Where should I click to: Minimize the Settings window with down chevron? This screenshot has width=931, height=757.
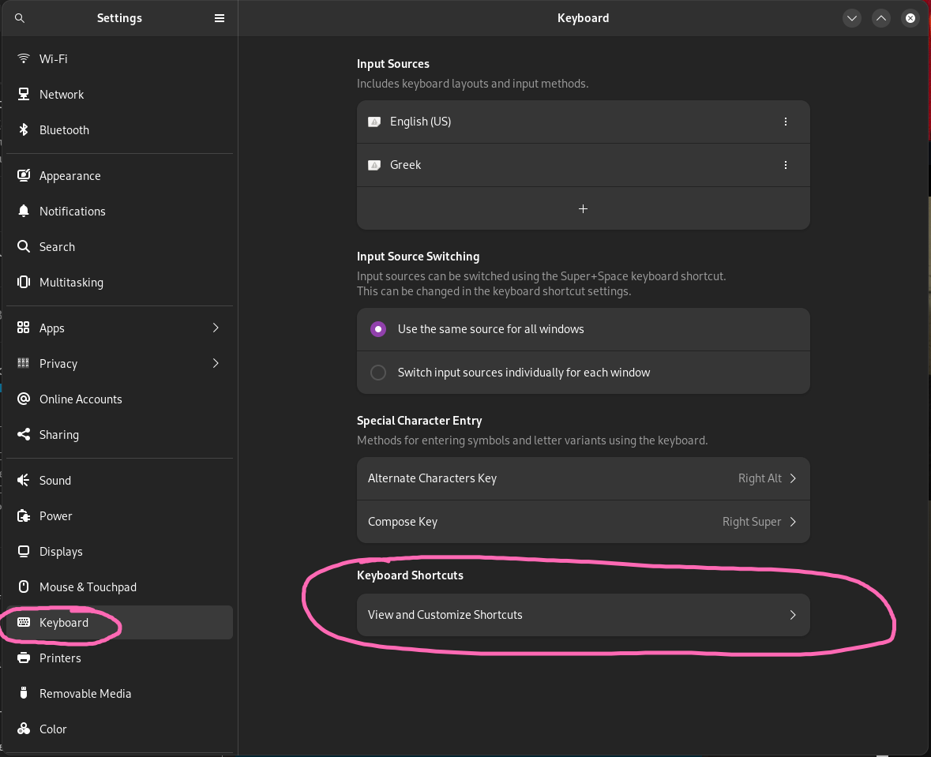click(852, 18)
